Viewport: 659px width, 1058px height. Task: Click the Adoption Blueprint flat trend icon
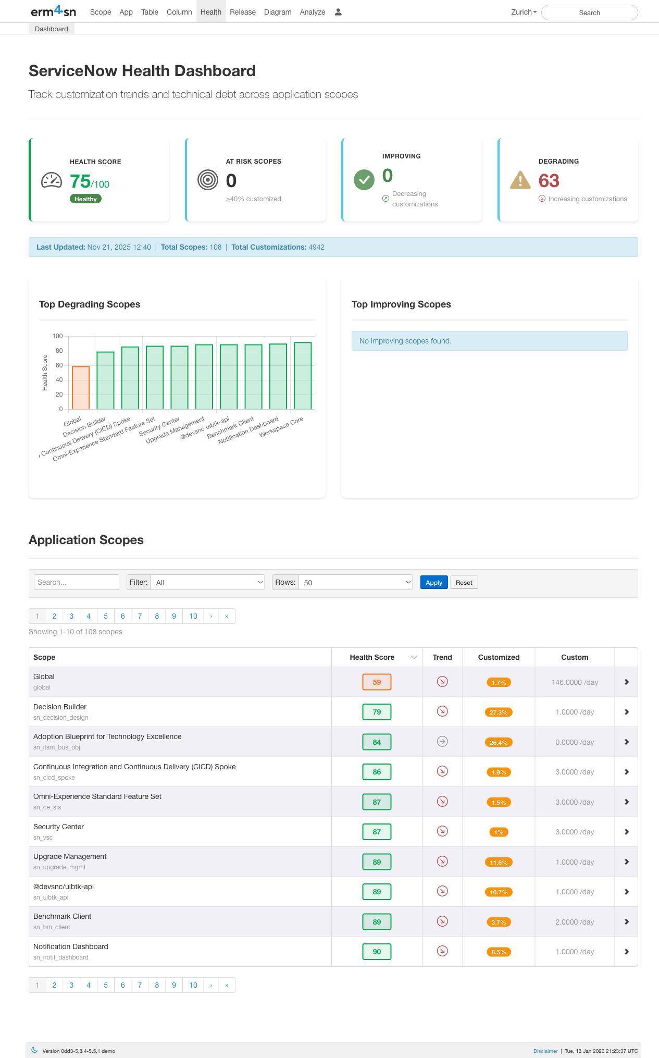(x=442, y=742)
